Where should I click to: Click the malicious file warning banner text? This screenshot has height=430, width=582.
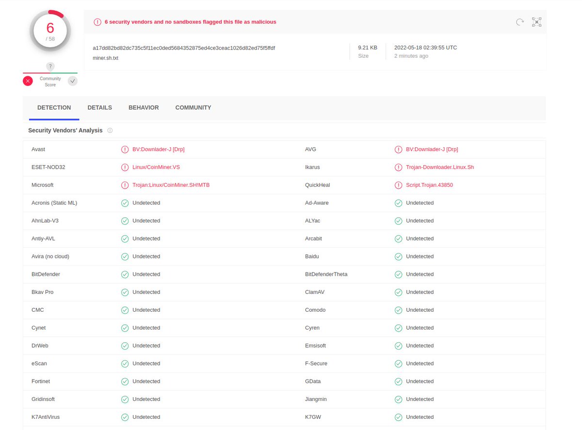click(191, 22)
